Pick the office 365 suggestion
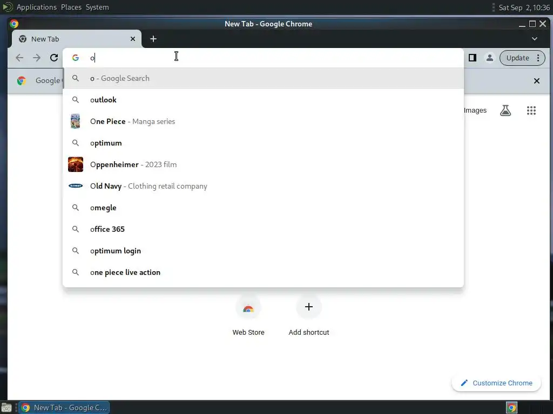The height and width of the screenshot is (414, 553). click(263, 229)
